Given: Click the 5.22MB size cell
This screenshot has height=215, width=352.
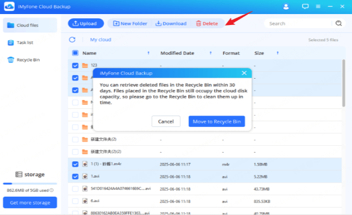Looking at the screenshot, I should pos(260,176).
